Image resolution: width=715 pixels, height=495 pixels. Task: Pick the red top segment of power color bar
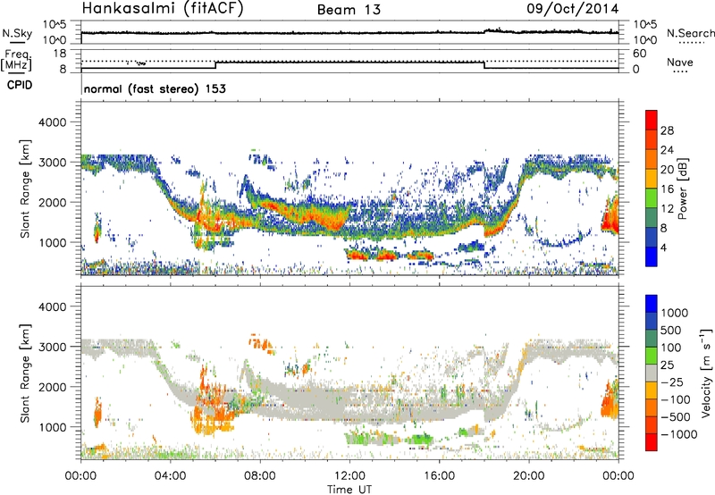652,120
